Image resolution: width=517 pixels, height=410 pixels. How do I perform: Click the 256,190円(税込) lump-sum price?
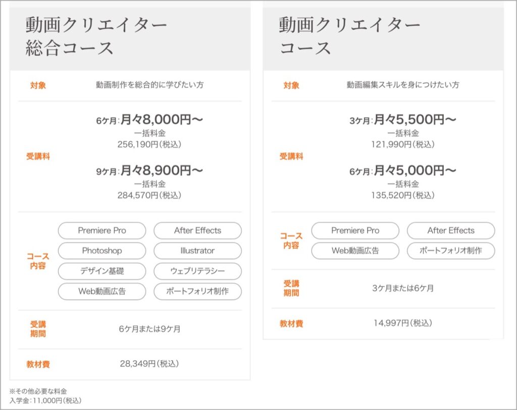pos(149,144)
